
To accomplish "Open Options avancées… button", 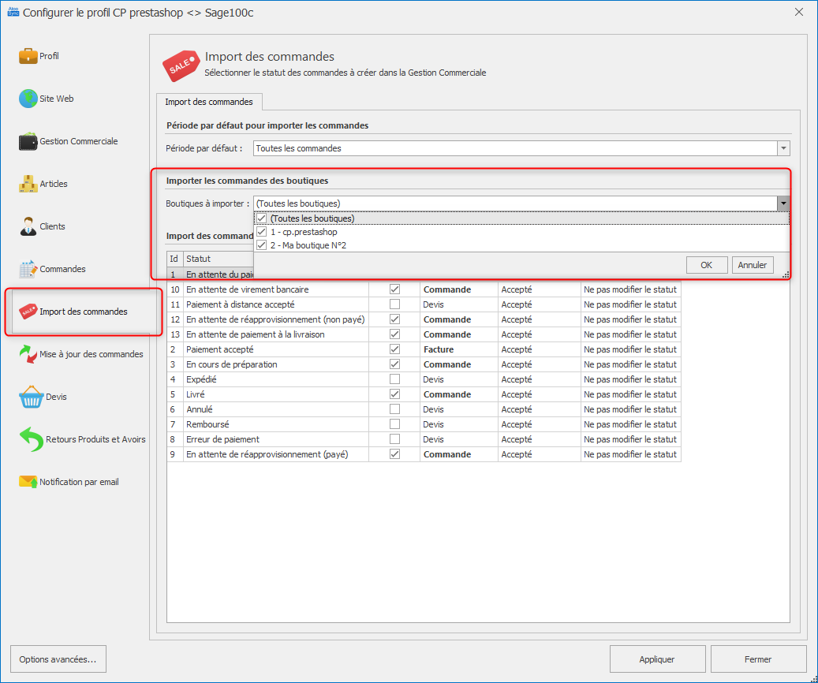I will click(x=58, y=659).
